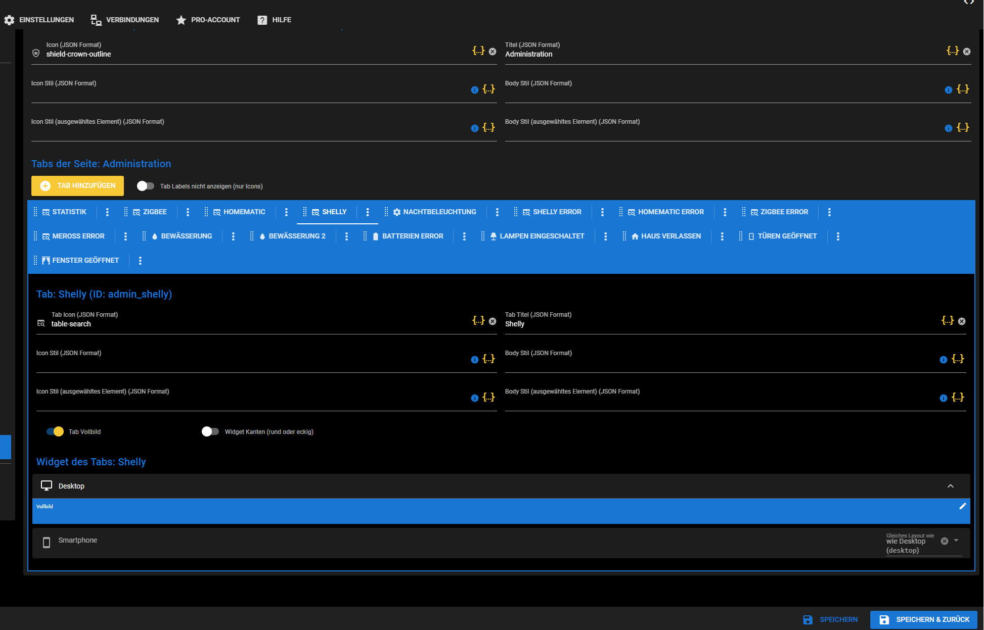
Task: Clear the Shelly tab title field
Action: tap(962, 321)
